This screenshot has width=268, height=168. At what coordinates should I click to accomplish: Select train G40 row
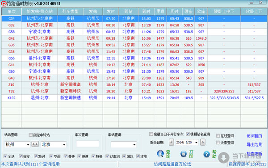pyautogui.click(x=134, y=78)
